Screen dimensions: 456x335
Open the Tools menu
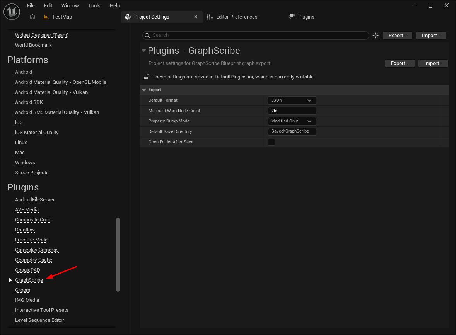coord(94,5)
